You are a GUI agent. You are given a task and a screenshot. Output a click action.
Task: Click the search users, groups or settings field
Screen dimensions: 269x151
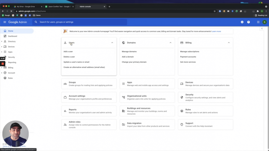click(80, 22)
